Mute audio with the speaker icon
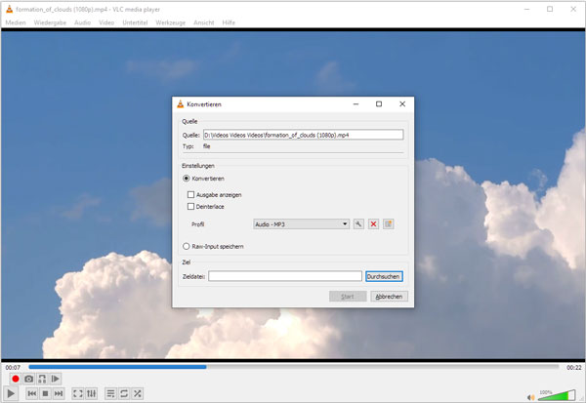Image resolution: width=586 pixels, height=403 pixels. pyautogui.click(x=530, y=397)
